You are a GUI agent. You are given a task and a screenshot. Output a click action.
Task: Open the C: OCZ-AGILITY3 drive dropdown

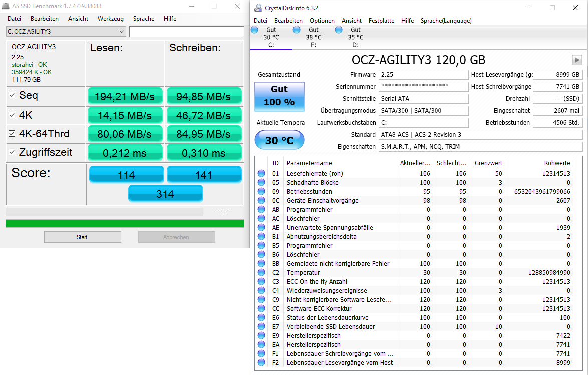tap(66, 32)
